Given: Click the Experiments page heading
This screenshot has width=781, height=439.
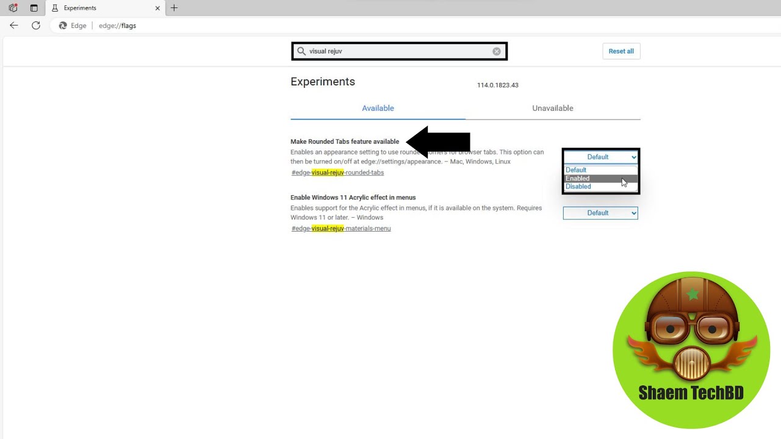Looking at the screenshot, I should pos(323,82).
